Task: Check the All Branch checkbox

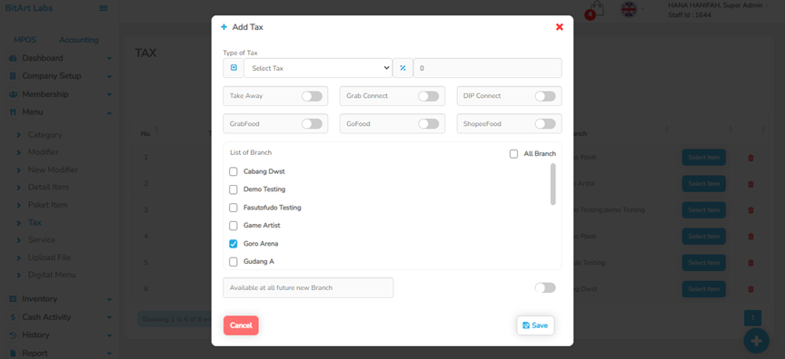Action: pos(513,154)
